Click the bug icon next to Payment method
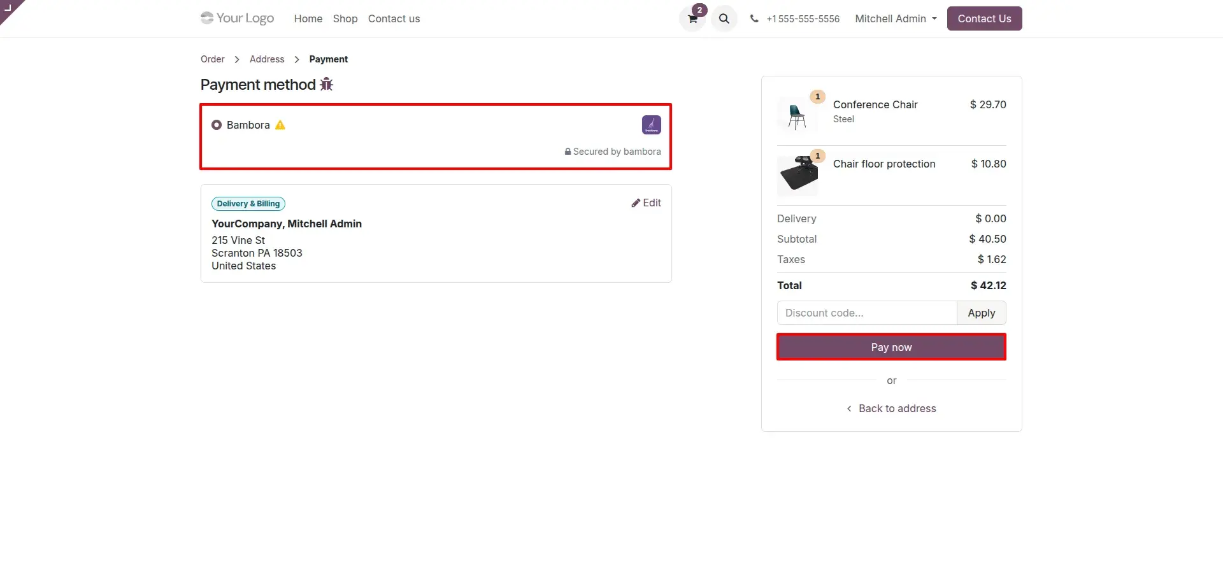 tap(326, 84)
